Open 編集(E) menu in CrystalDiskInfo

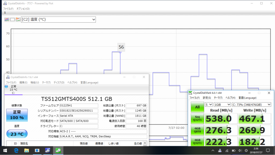(x=23, y=82)
